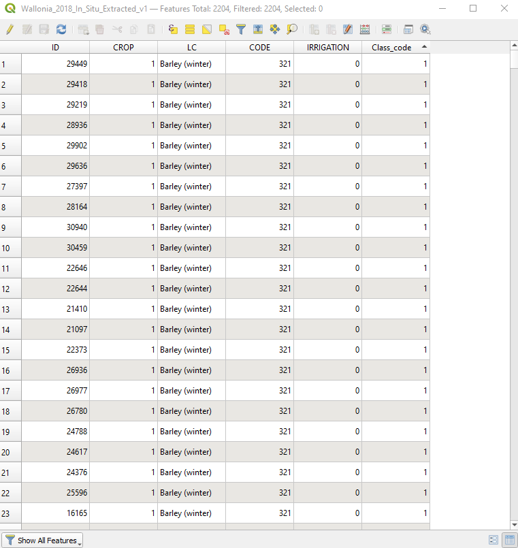
Task: Click ID cell 29902
Action: coord(55,146)
